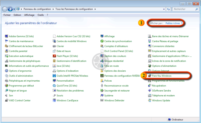Open the VAIO Control Center icon
The height and width of the screenshot is (123, 201).
click(x=7, y=100)
